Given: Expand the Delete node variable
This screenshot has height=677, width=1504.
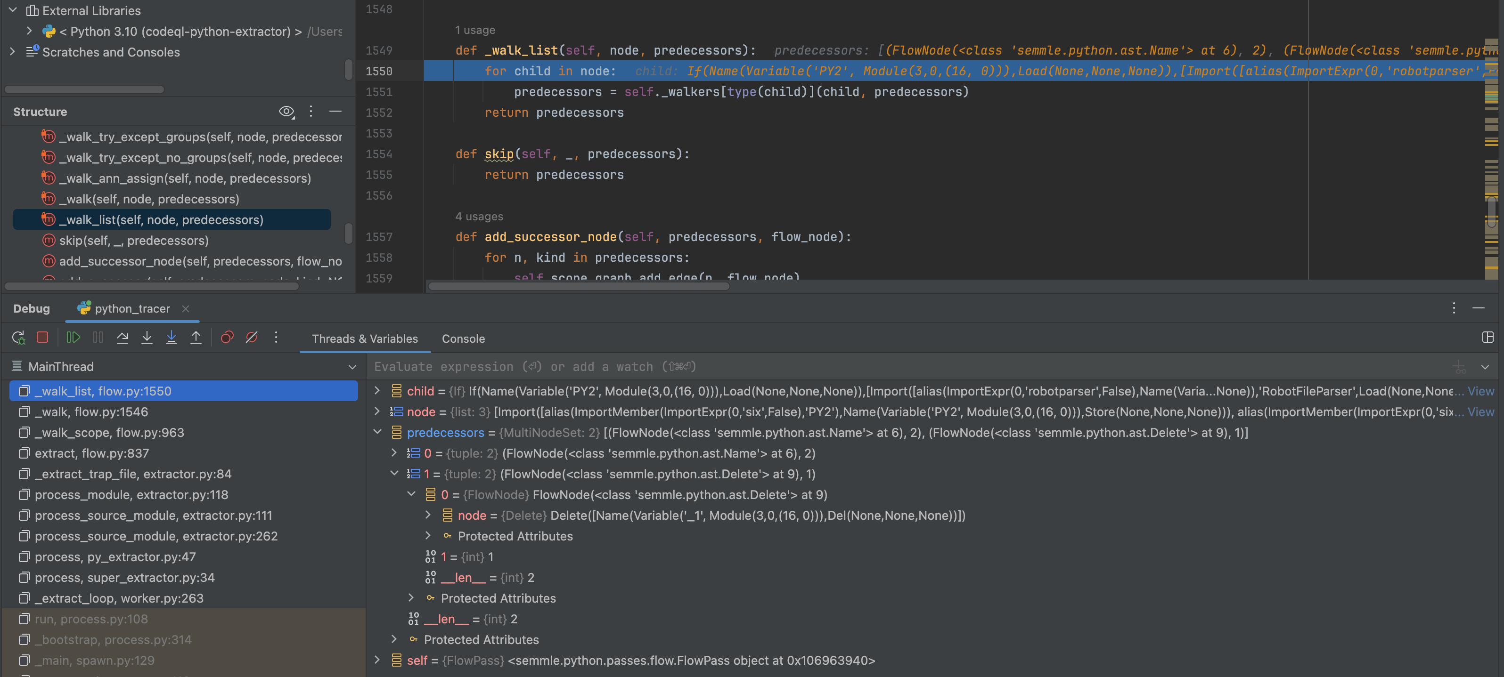Looking at the screenshot, I should point(428,516).
